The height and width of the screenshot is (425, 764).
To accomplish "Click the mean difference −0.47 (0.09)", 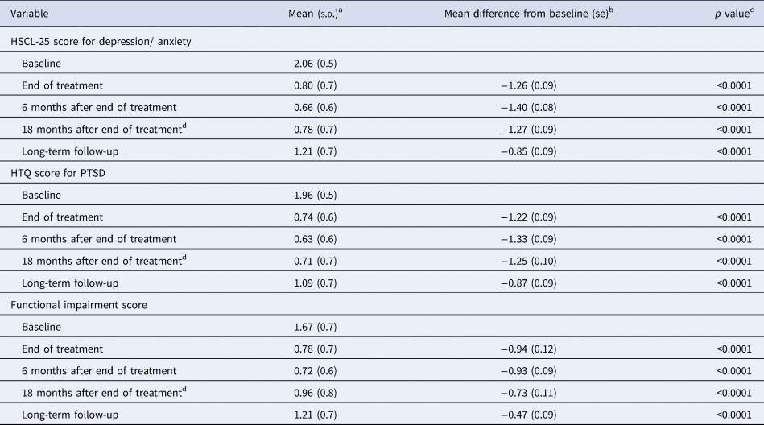I will tap(519, 415).
